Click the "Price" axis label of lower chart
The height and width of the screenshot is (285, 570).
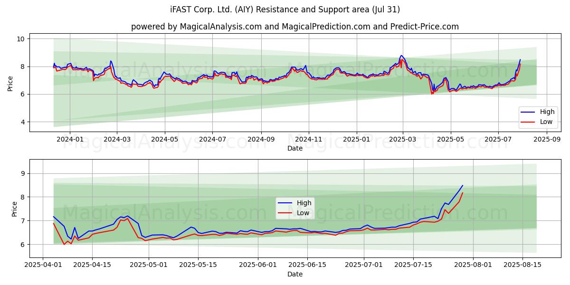[x=14, y=209]
